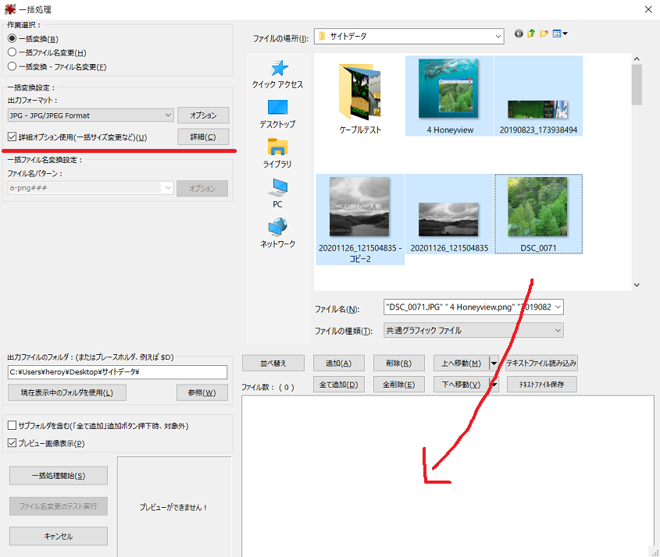This screenshot has width=660, height=557.
Task: Open output format JPG dropdown
Action: click(x=91, y=115)
